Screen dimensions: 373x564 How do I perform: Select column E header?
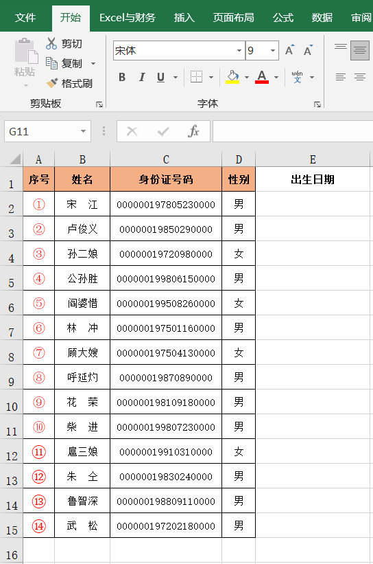coord(313,159)
